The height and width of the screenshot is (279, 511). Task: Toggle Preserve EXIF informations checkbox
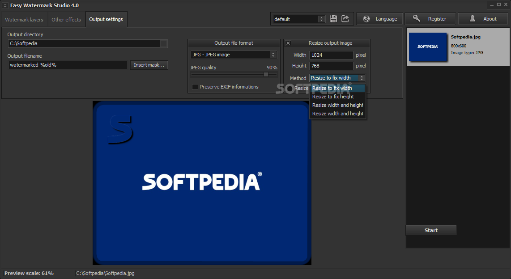195,87
